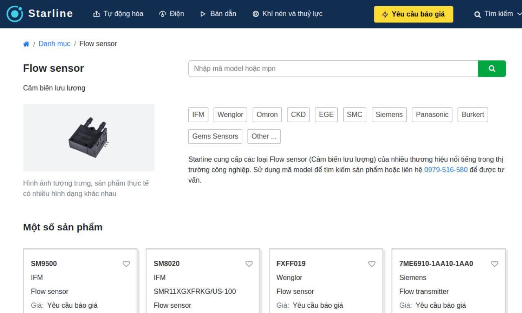Screen dimensions: 522x313
Task: Click the Yêu cầu báo giá yellow button
Action: point(414,14)
